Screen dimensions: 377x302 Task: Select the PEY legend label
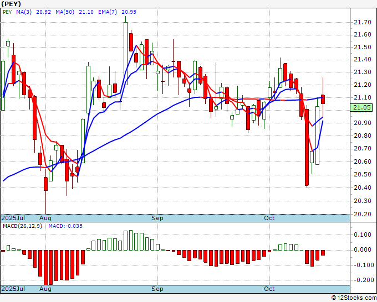coord(7,12)
